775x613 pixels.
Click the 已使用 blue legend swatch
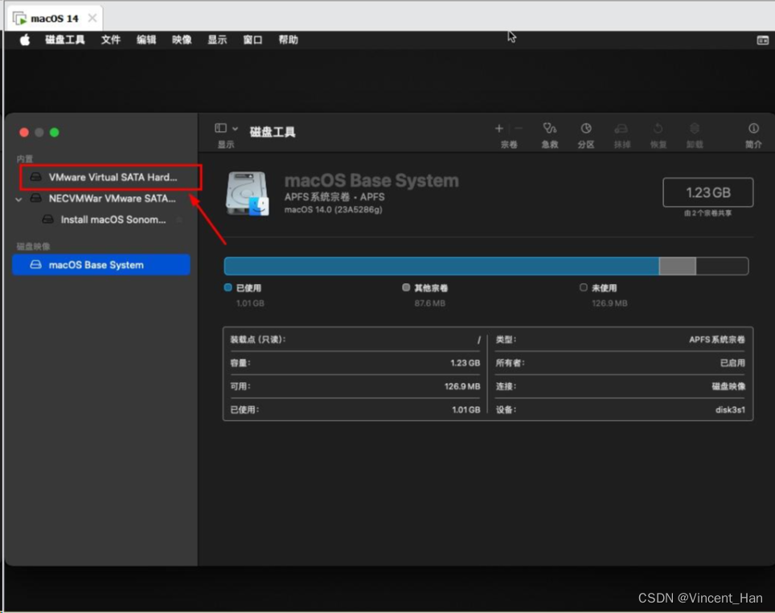(228, 287)
